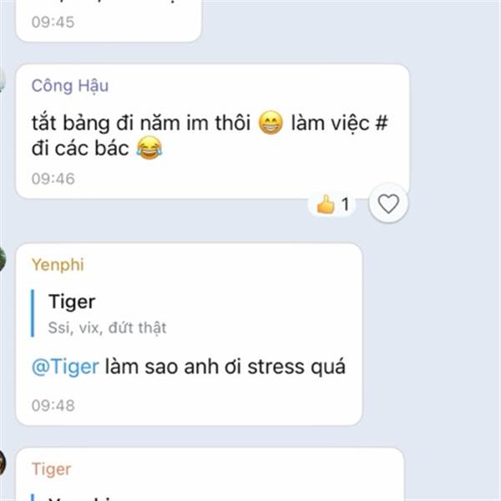Click the 09:45 message bubble

[x=109, y=21]
